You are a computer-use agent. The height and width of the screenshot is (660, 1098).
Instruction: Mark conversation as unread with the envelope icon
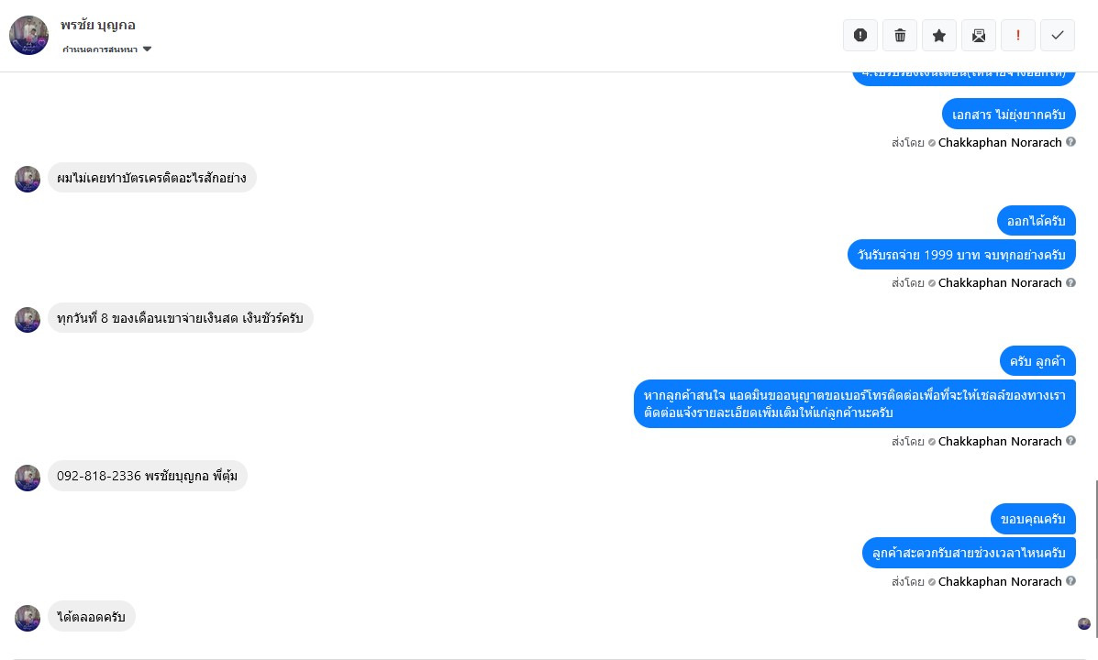coord(979,35)
